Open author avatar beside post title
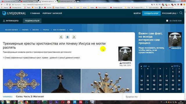This screenshot has width=186, height=104. 125,54
